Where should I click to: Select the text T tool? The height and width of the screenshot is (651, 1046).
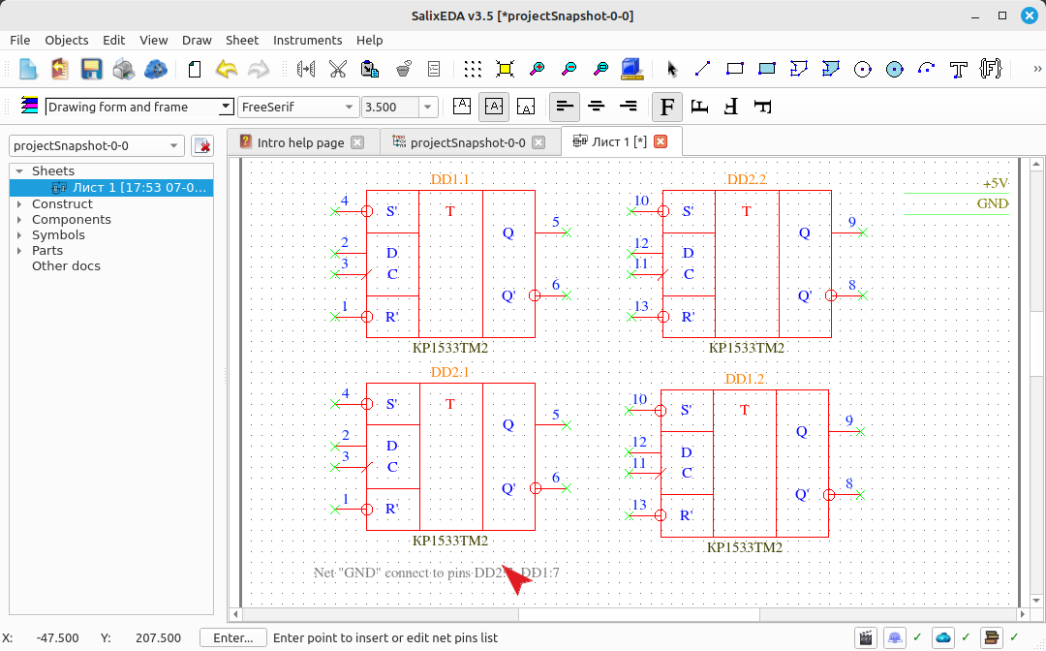(x=959, y=69)
